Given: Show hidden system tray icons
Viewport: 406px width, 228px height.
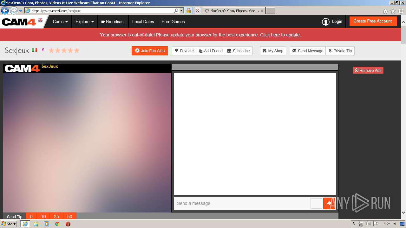Looking at the screenshot, I should (354, 224).
